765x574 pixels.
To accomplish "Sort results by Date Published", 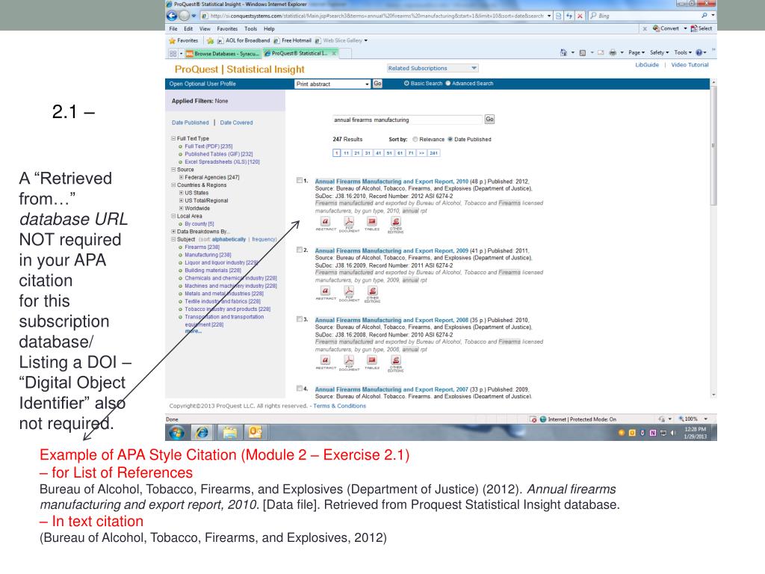I will [x=450, y=140].
